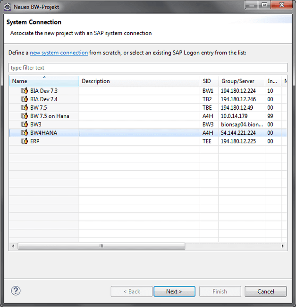Click server address 54.144.221.224
Screen dimensions: 296x307
coord(238,133)
